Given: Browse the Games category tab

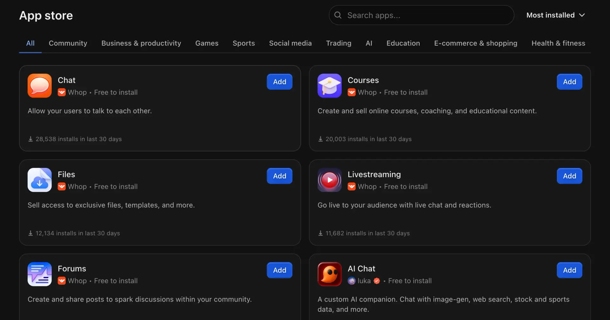Looking at the screenshot, I should (x=207, y=43).
